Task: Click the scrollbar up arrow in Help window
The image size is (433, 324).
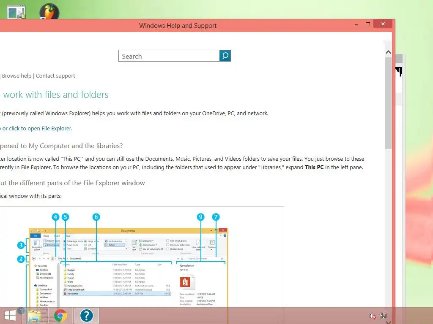Action: point(388,52)
